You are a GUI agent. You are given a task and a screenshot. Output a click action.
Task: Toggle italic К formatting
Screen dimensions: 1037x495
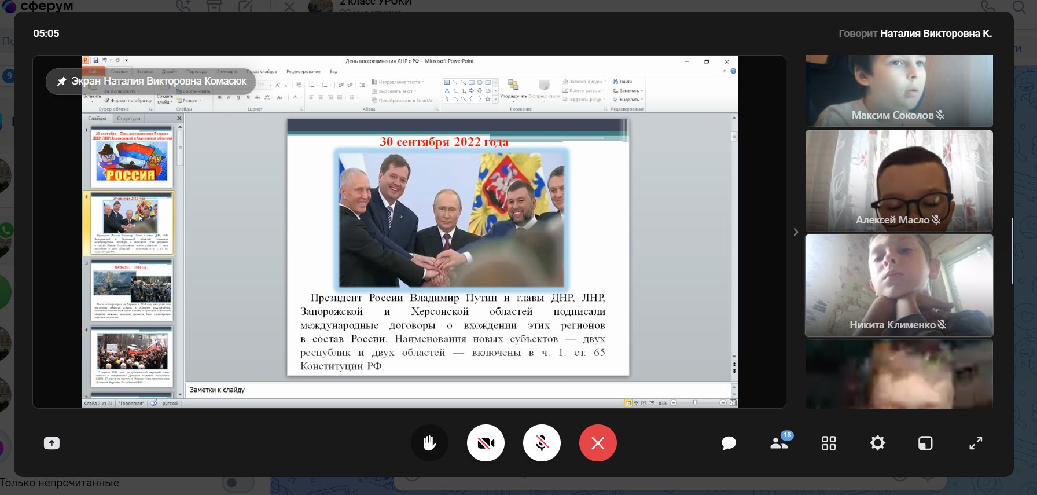[x=229, y=97]
